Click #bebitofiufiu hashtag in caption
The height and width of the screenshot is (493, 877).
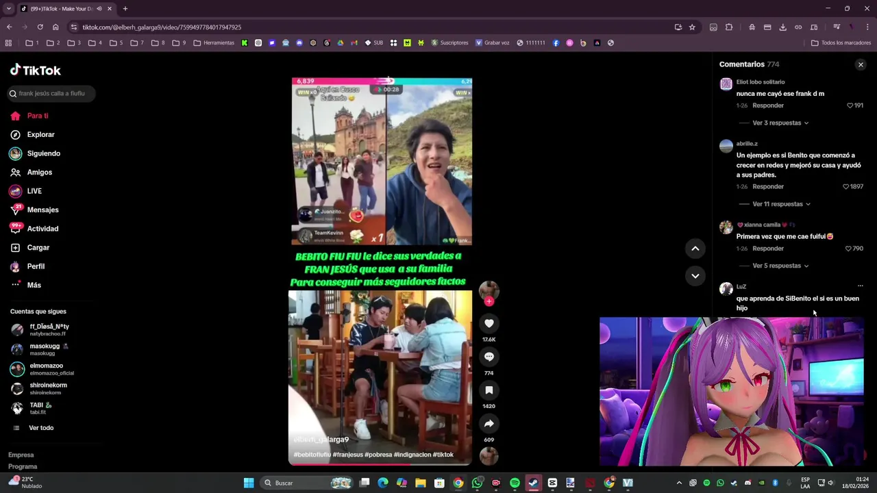[x=312, y=455]
